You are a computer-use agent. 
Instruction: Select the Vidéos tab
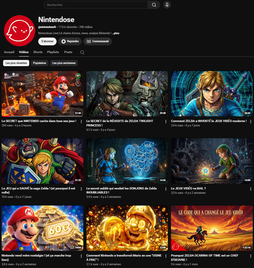[24, 52]
